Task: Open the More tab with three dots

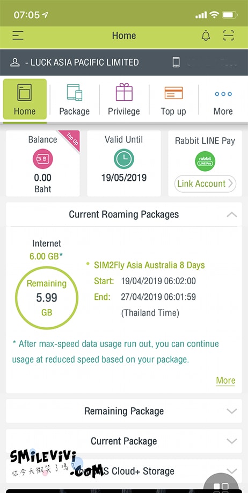Action: (x=223, y=100)
